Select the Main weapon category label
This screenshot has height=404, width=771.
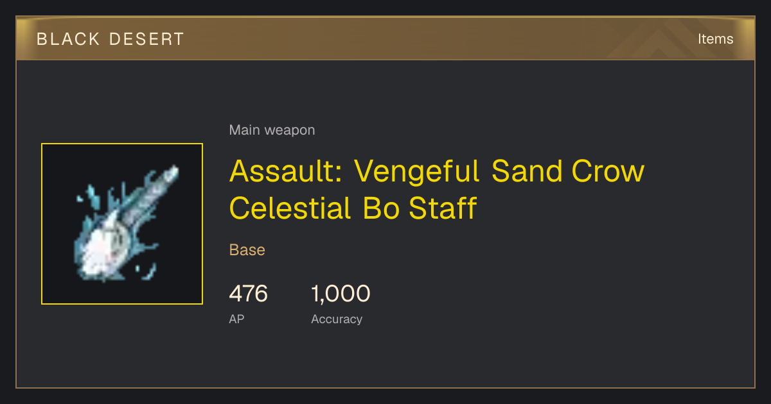(x=272, y=130)
